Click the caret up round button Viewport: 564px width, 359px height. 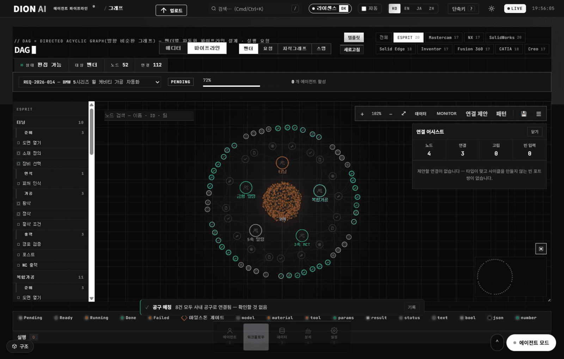[x=497, y=342]
